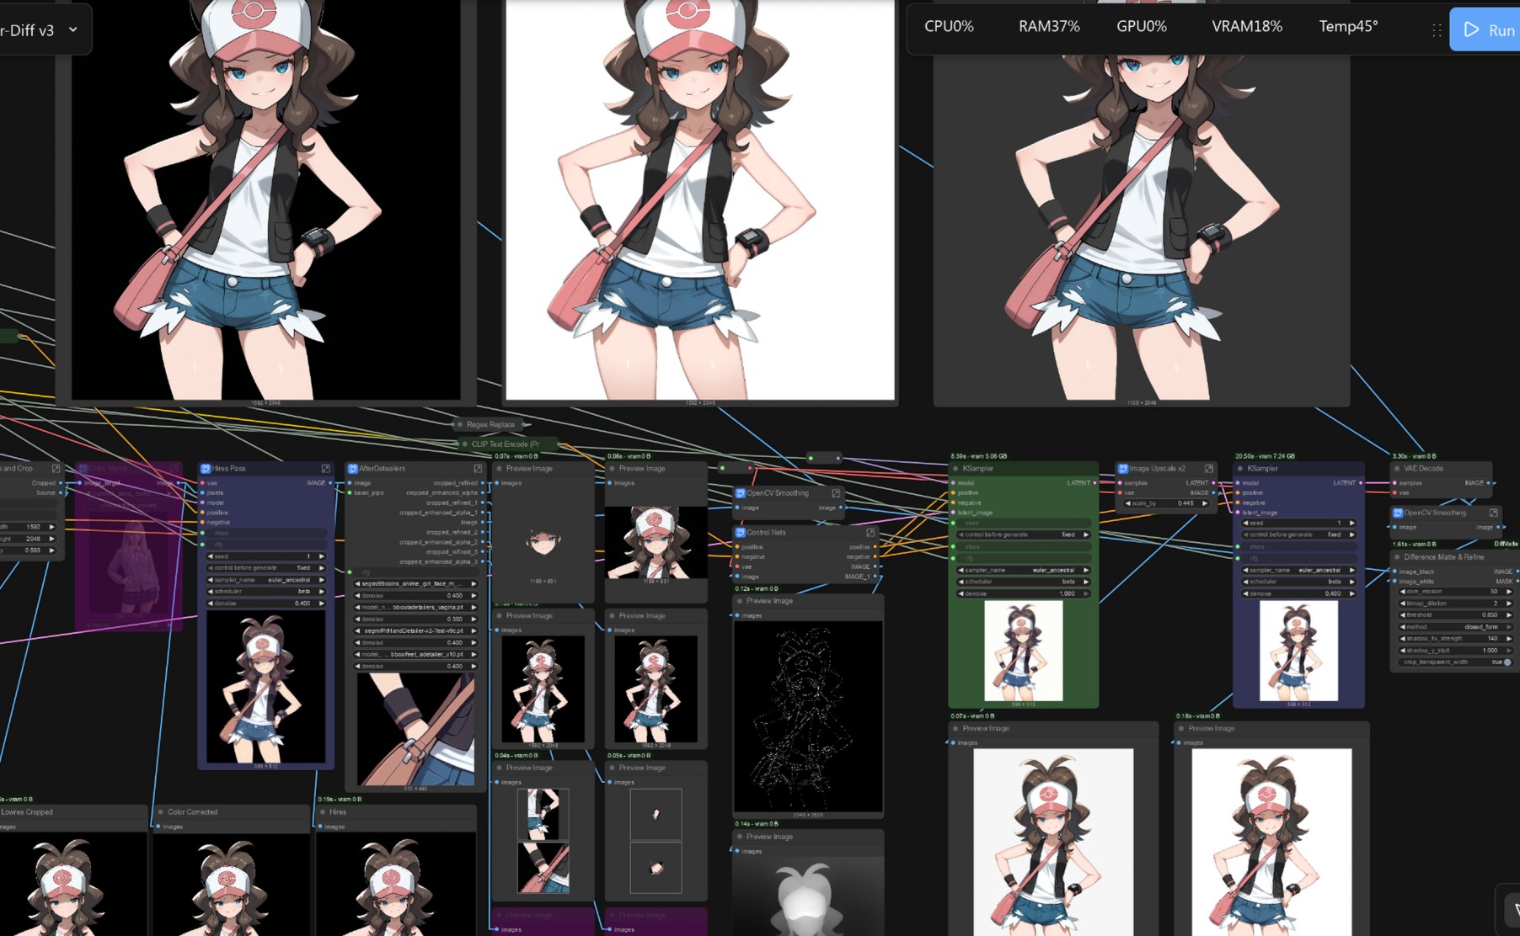The height and width of the screenshot is (936, 1520).
Task: Select the bag close-up preview in AfterDetailers
Action: click(x=416, y=729)
